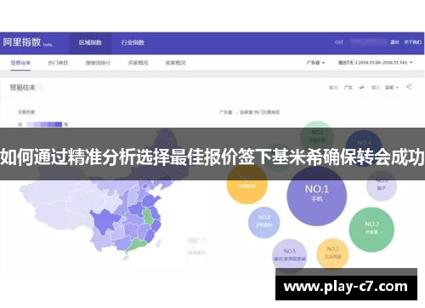Click the green Guangdong province on map
Screen dimensions: 425x308
[136, 246]
